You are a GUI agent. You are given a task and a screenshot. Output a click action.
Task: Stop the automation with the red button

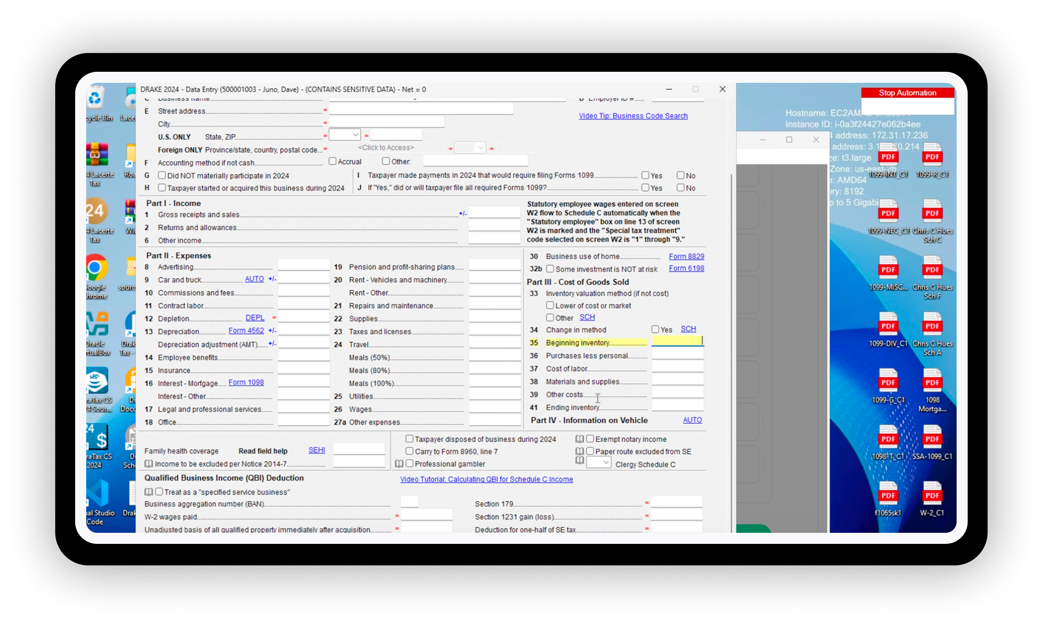tap(908, 93)
